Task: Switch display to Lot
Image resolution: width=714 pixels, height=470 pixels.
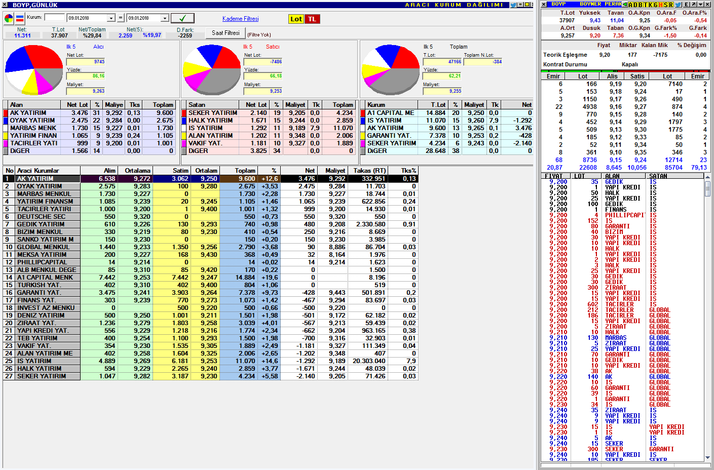Action: point(296,19)
